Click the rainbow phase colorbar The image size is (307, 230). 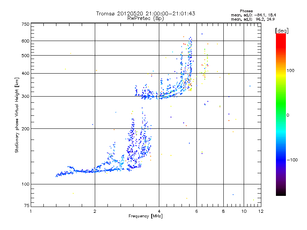click(x=281, y=115)
